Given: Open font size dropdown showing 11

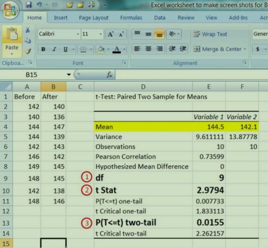Looking at the screenshot, I should pos(101,34).
